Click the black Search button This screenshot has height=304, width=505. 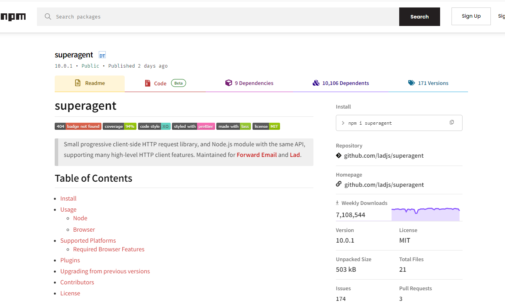pyautogui.click(x=420, y=17)
